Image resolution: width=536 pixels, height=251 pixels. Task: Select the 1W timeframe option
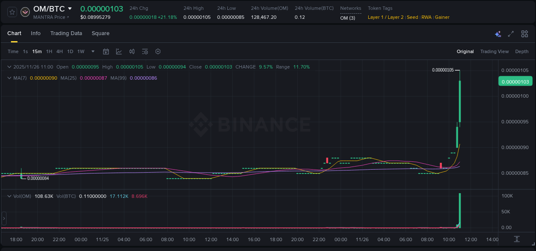81,51
